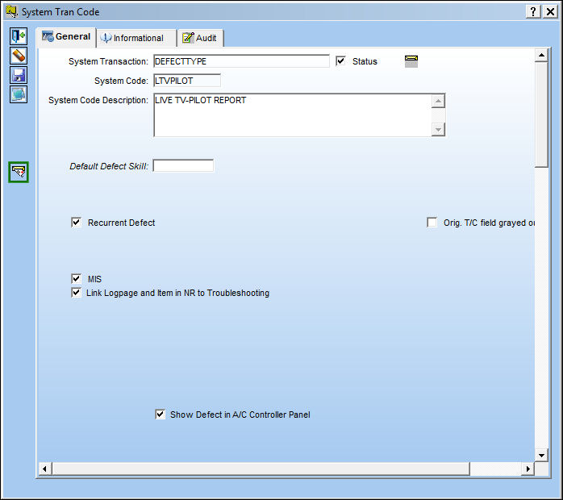563x500 pixels.
Task: Click the yellow note icon beside Status
Action: click(411, 61)
